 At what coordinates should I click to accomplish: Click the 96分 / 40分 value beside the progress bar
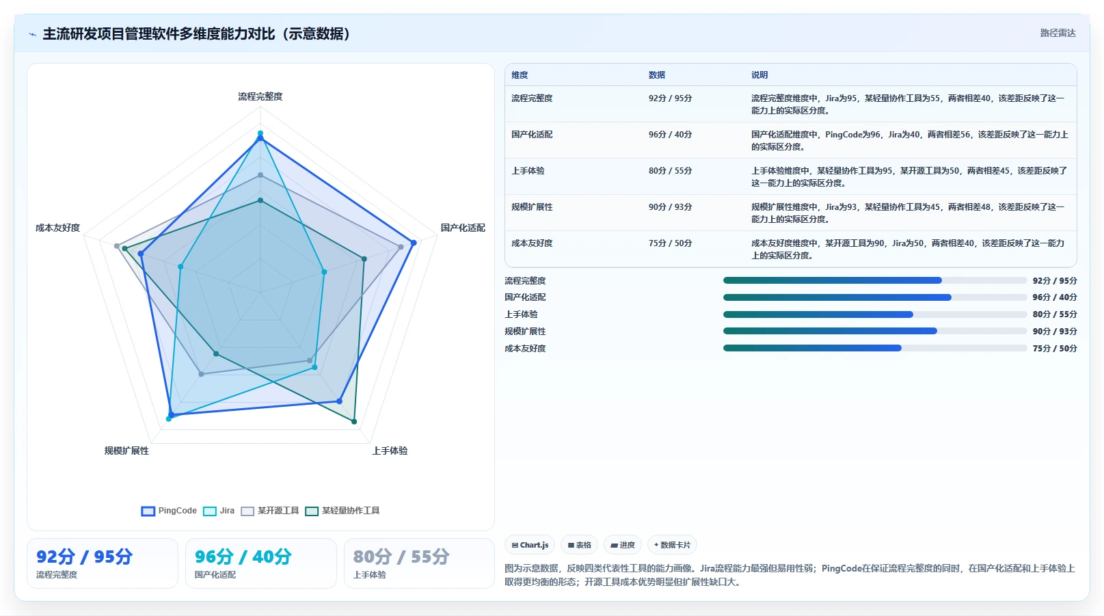point(1055,297)
